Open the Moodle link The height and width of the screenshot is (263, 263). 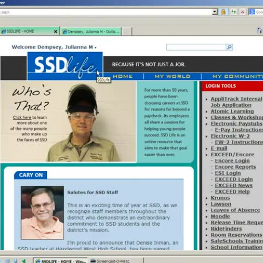click(x=220, y=216)
